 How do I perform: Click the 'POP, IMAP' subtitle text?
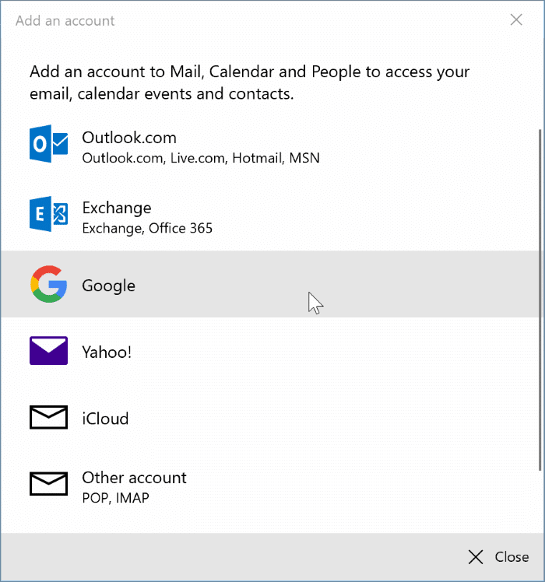point(115,498)
